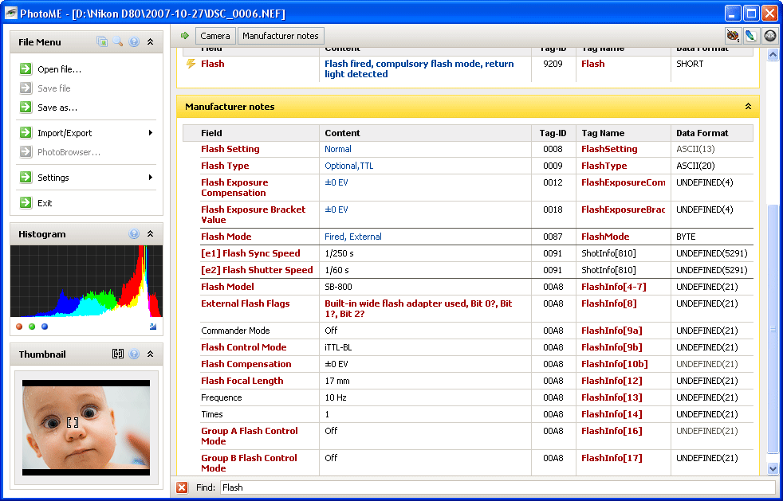The height and width of the screenshot is (501, 783).
Task: Open help for the Thumbnail panel
Action: (x=134, y=354)
